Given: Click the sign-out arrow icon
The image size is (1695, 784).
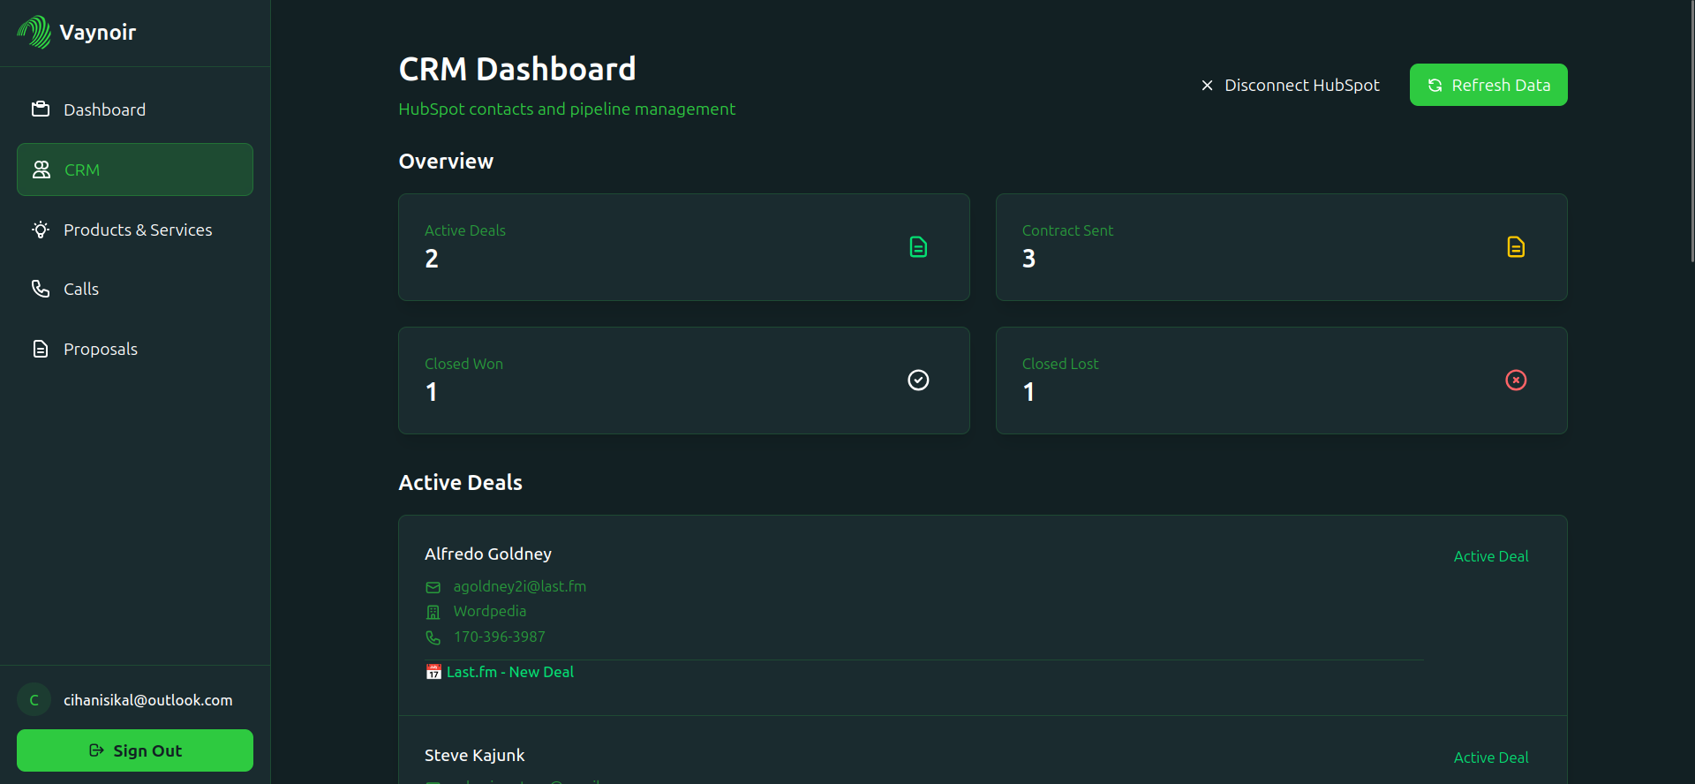Looking at the screenshot, I should tap(97, 750).
